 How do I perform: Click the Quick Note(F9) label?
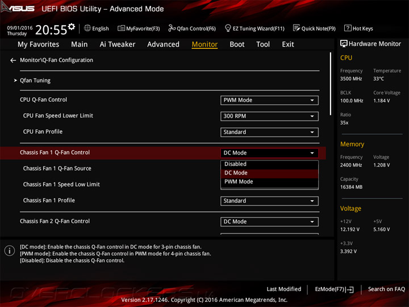(318, 29)
